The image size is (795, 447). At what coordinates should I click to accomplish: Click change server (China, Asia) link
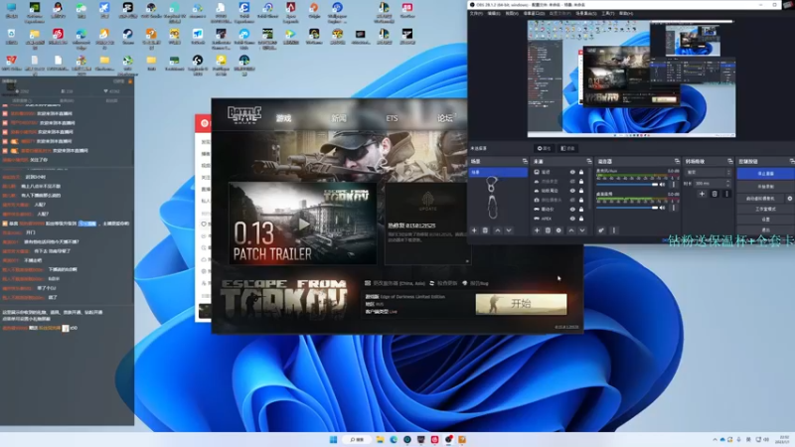coord(396,283)
